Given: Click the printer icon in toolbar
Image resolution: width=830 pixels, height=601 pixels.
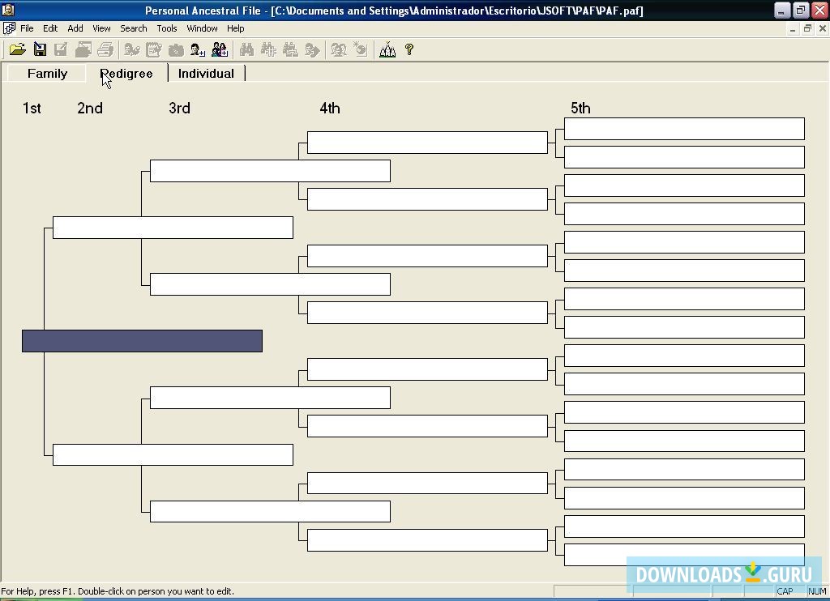Looking at the screenshot, I should [x=105, y=49].
